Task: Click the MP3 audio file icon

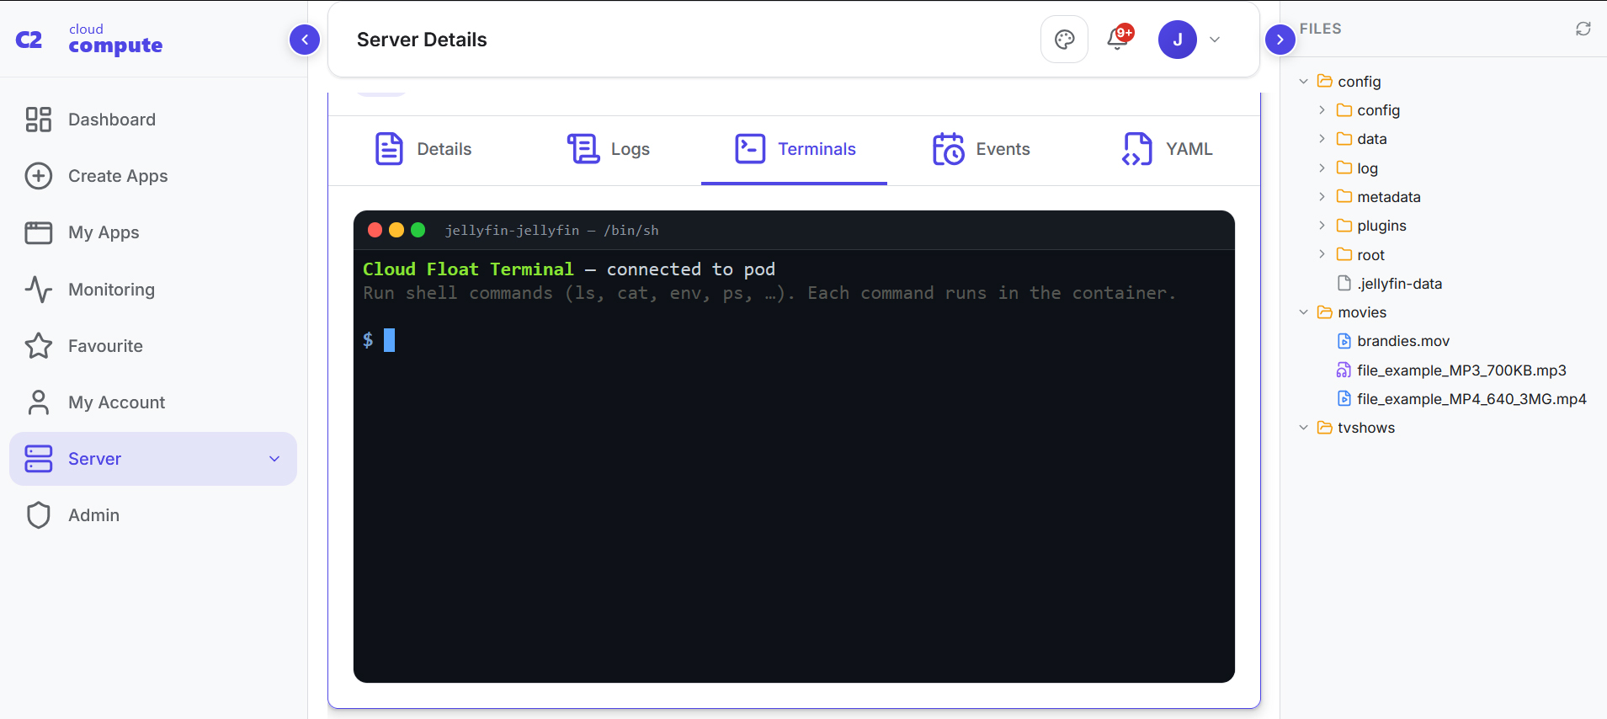Action: 1344,370
